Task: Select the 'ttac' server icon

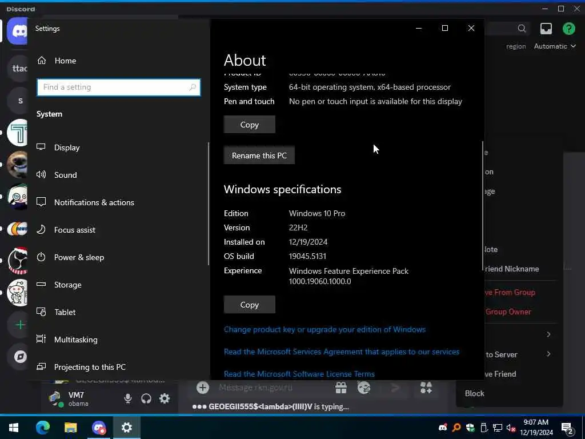Action: pos(18,69)
